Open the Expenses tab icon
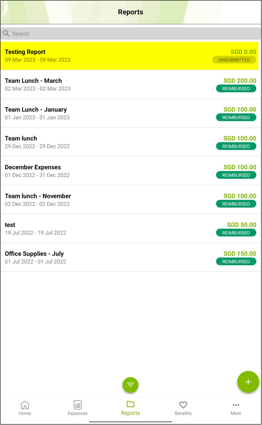 [x=78, y=405]
